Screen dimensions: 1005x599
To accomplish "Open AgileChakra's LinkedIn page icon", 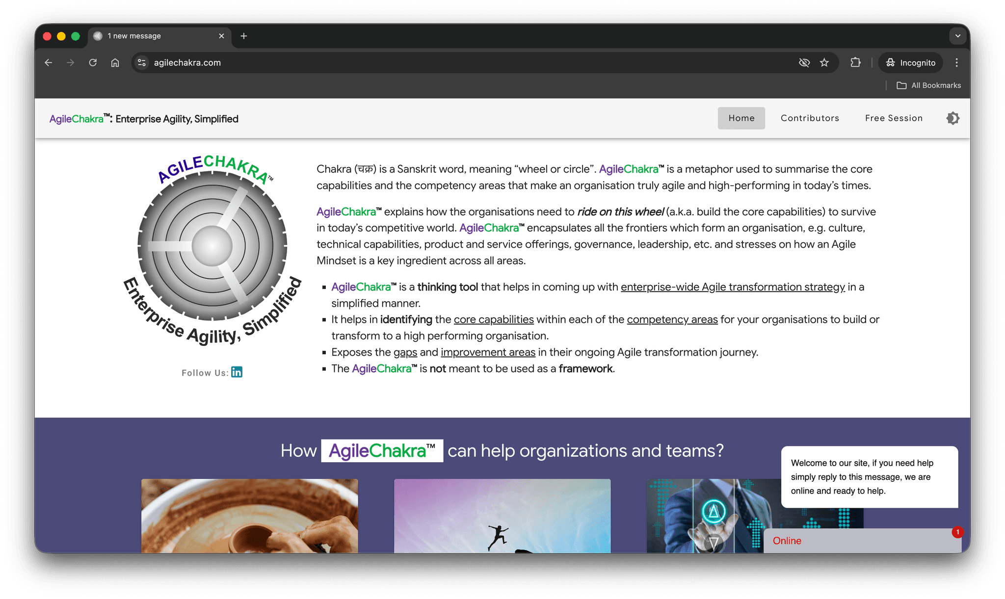I will point(237,372).
